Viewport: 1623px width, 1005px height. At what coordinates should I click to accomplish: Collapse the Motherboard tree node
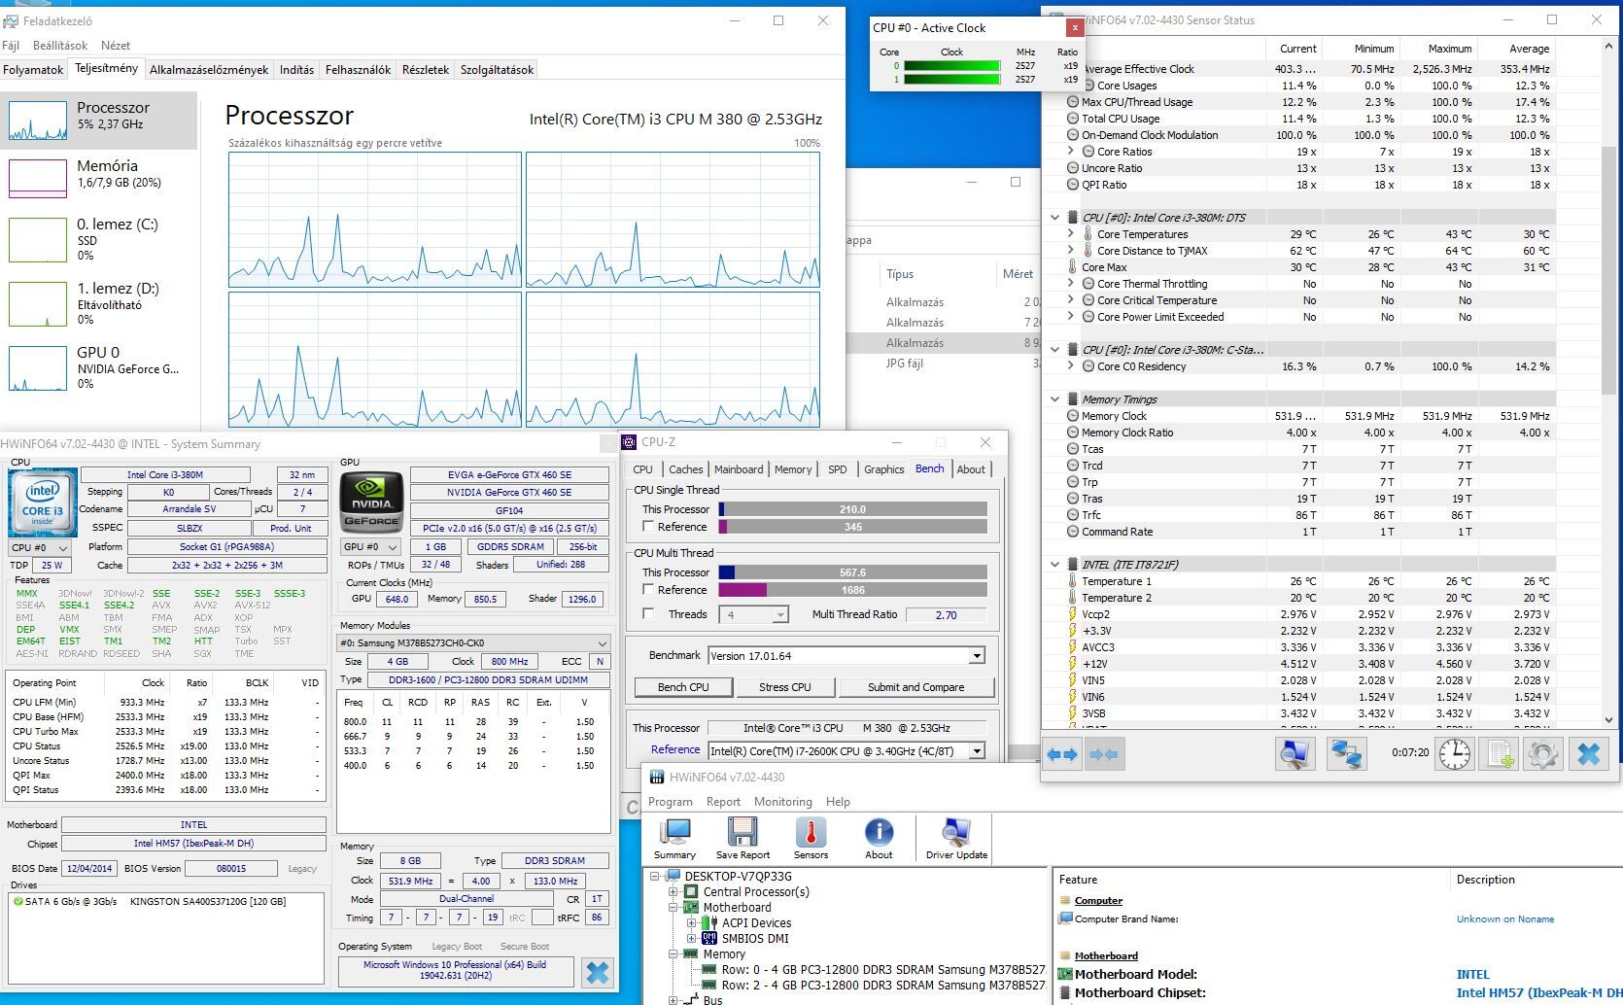pyautogui.click(x=673, y=908)
